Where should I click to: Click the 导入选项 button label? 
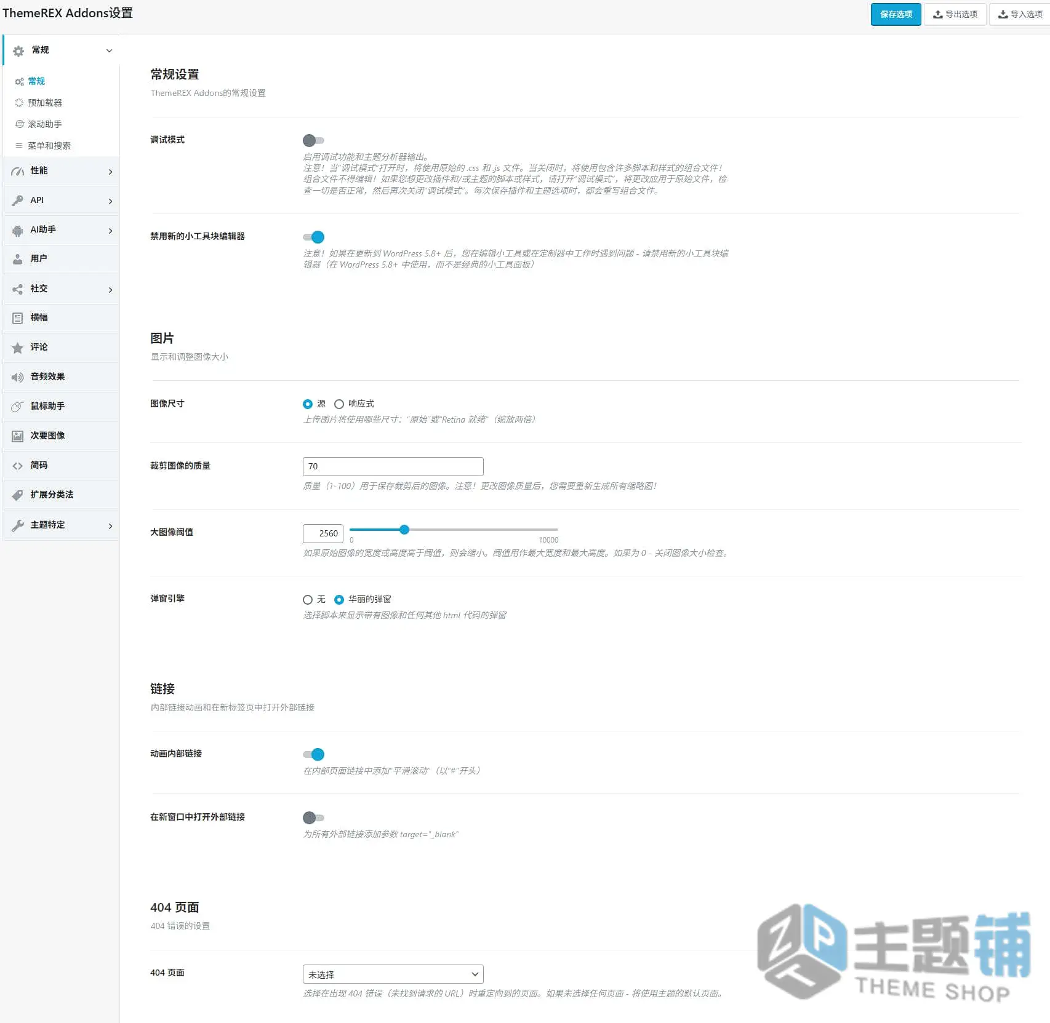tap(1027, 14)
